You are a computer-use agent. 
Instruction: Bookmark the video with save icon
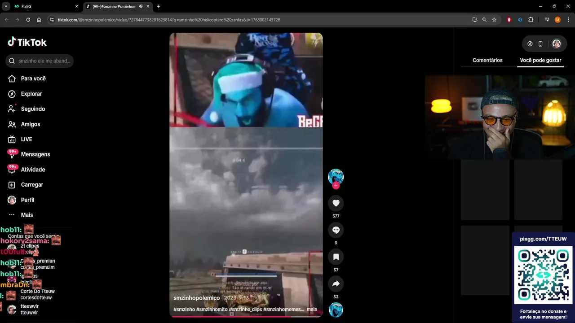pyautogui.click(x=336, y=257)
